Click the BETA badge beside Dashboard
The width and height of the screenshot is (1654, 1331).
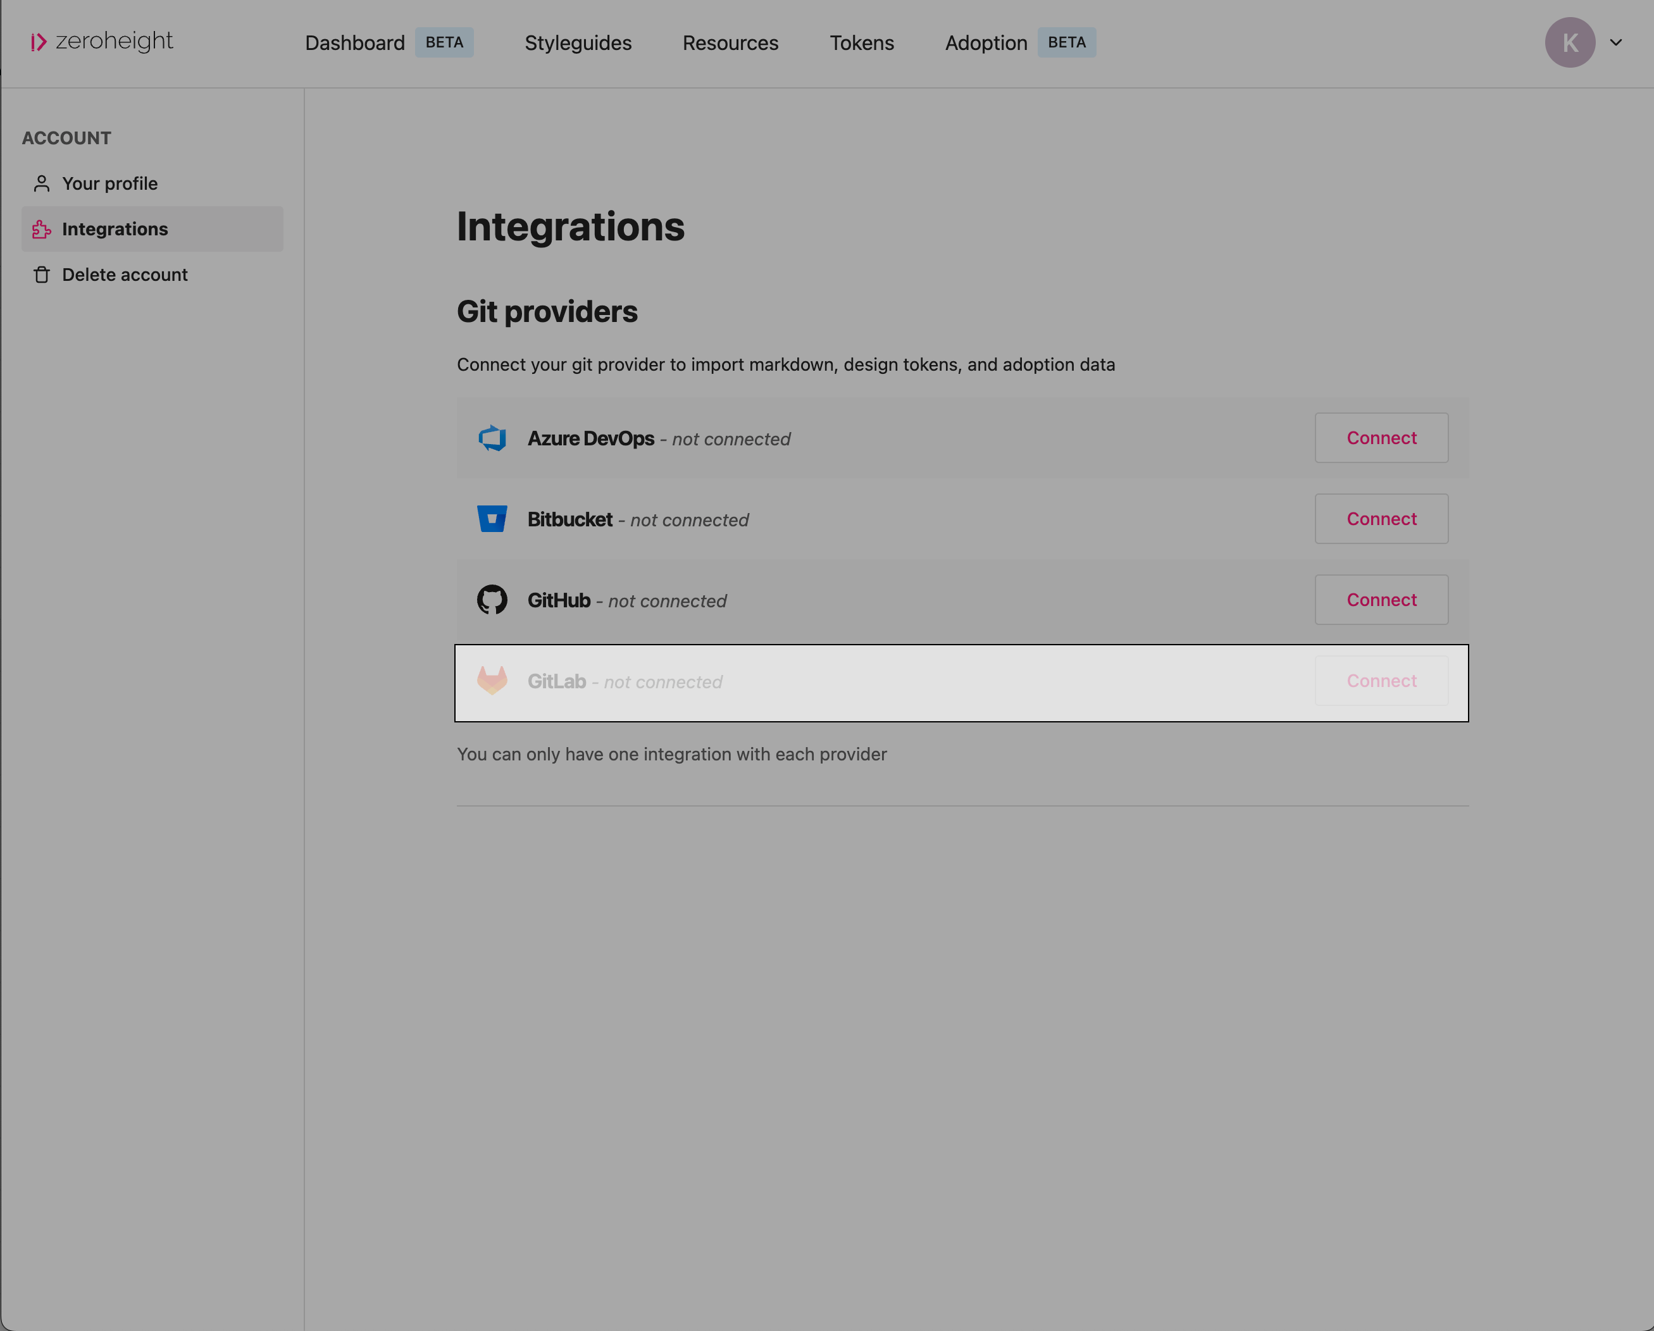tap(444, 42)
